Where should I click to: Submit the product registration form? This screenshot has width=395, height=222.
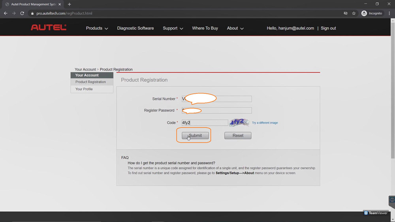pyautogui.click(x=195, y=136)
